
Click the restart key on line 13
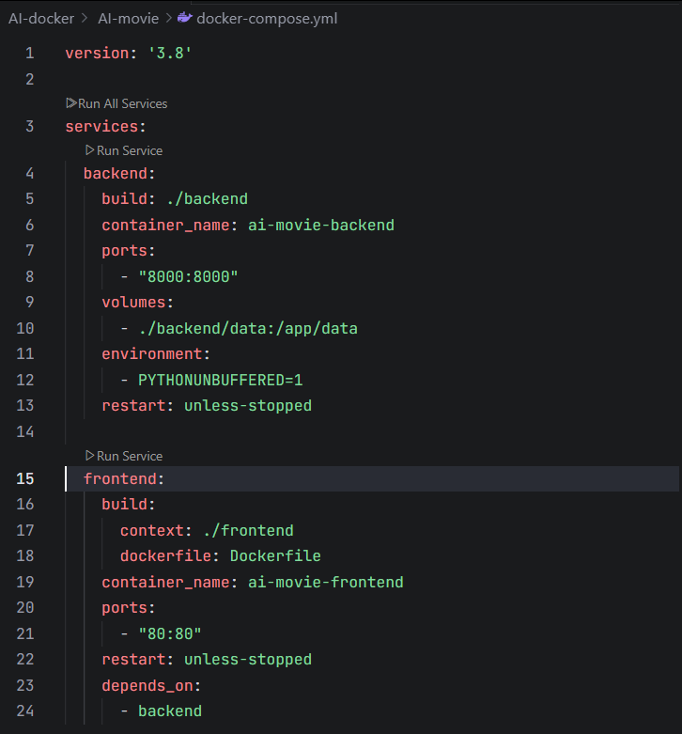pyautogui.click(x=133, y=405)
